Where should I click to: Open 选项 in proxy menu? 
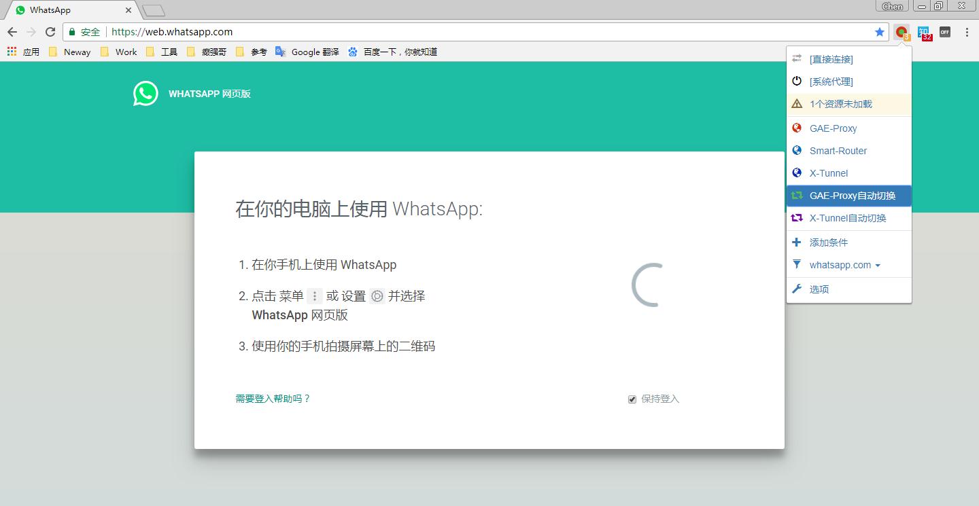coord(848,289)
